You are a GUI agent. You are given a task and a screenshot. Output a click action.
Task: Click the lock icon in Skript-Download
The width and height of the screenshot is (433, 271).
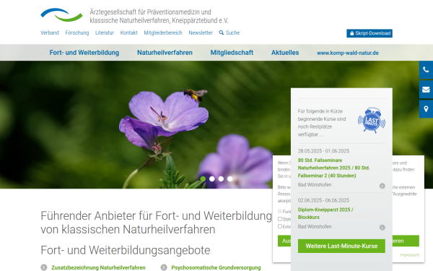pos(351,33)
